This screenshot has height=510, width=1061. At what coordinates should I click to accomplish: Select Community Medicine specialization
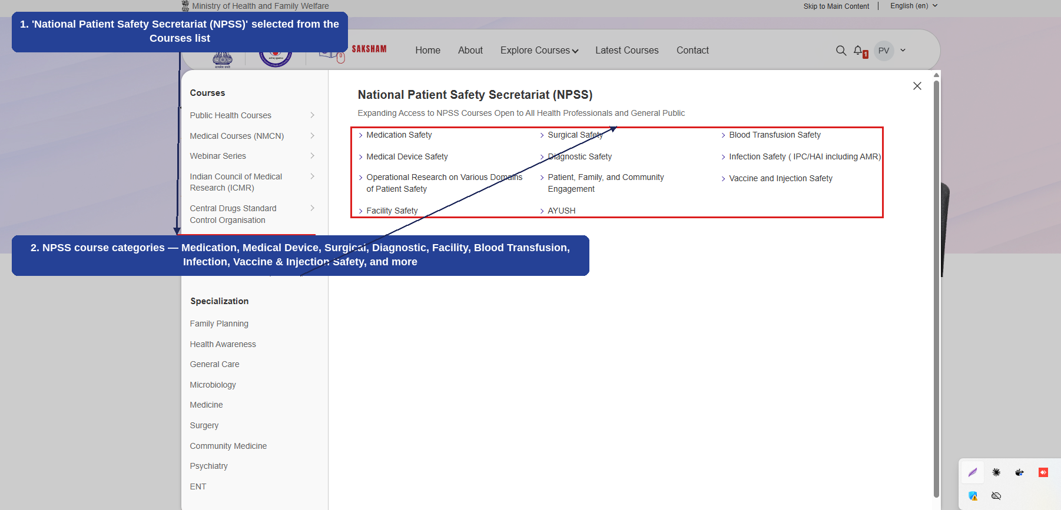(228, 446)
